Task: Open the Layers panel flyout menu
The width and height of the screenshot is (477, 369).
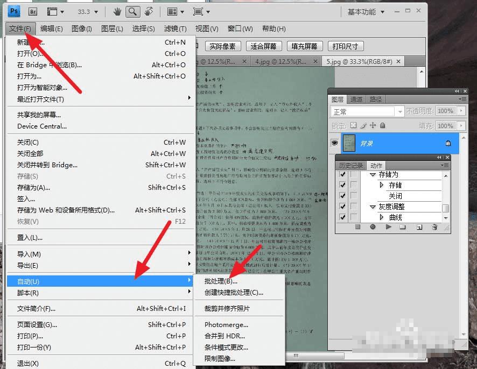Action: 462,99
